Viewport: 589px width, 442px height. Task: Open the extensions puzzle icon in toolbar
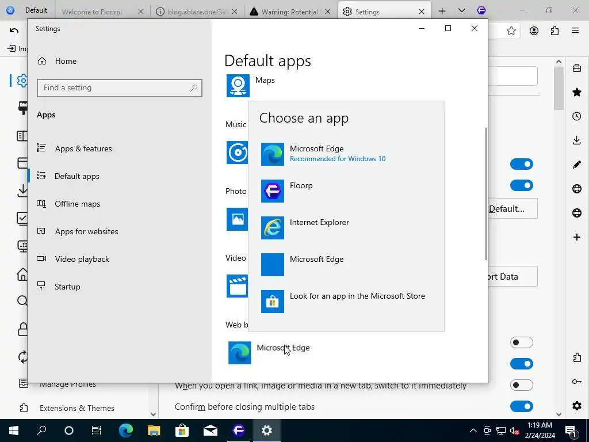coord(555,31)
